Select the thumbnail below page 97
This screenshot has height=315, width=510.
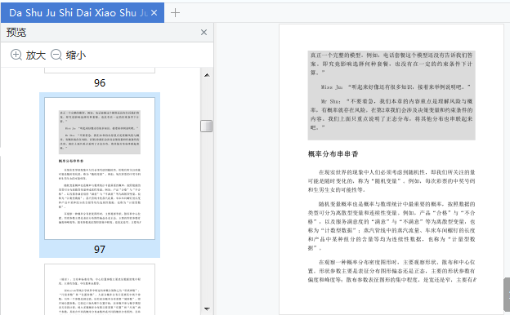(100, 289)
